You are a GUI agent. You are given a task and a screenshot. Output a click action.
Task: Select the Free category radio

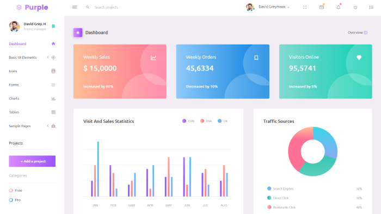point(11,191)
